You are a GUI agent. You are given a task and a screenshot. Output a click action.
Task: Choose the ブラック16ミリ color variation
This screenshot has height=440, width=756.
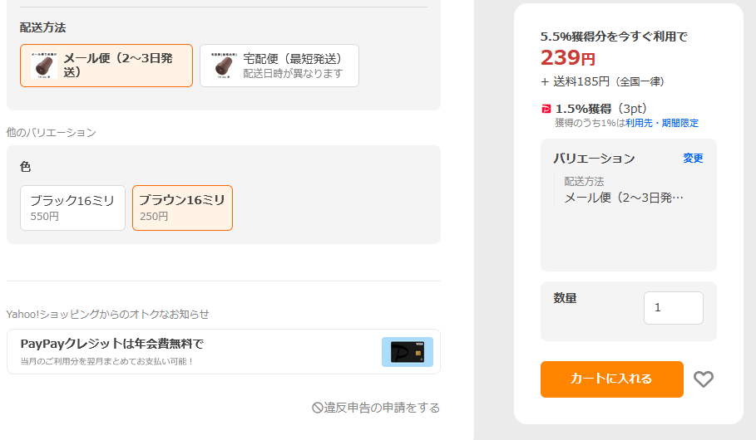click(72, 208)
